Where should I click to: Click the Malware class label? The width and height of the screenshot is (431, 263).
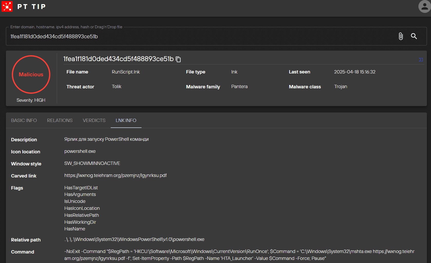(x=305, y=87)
